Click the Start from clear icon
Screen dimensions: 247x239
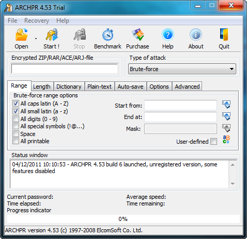(226, 105)
